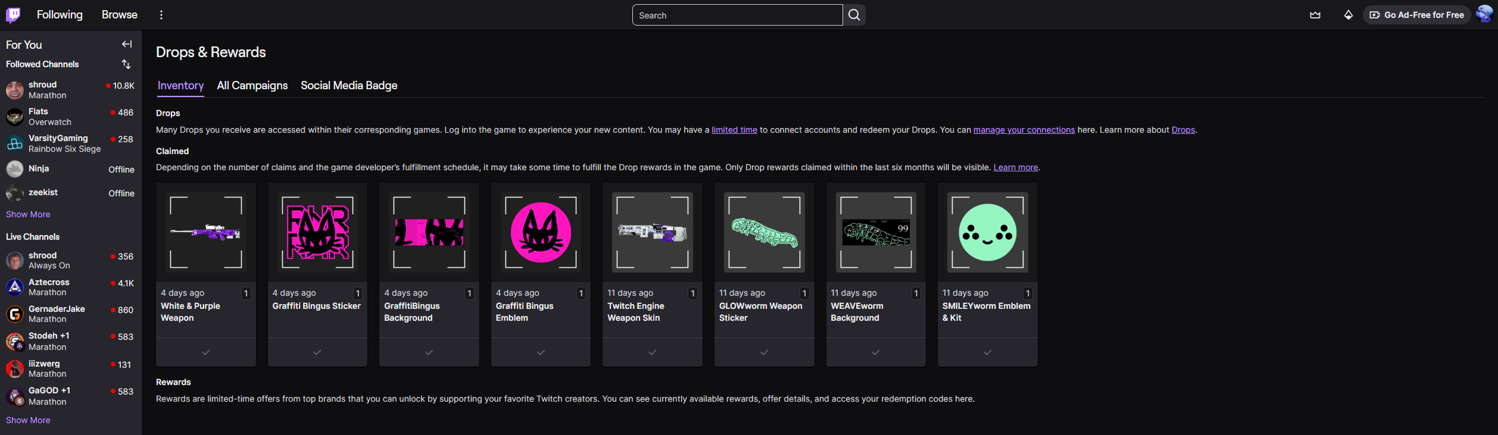Click checkmark under White & Purple Weapon
The width and height of the screenshot is (1498, 435).
tap(205, 352)
